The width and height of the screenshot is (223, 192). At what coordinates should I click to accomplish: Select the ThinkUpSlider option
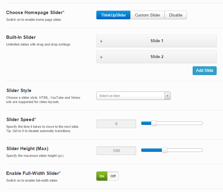tap(113, 15)
